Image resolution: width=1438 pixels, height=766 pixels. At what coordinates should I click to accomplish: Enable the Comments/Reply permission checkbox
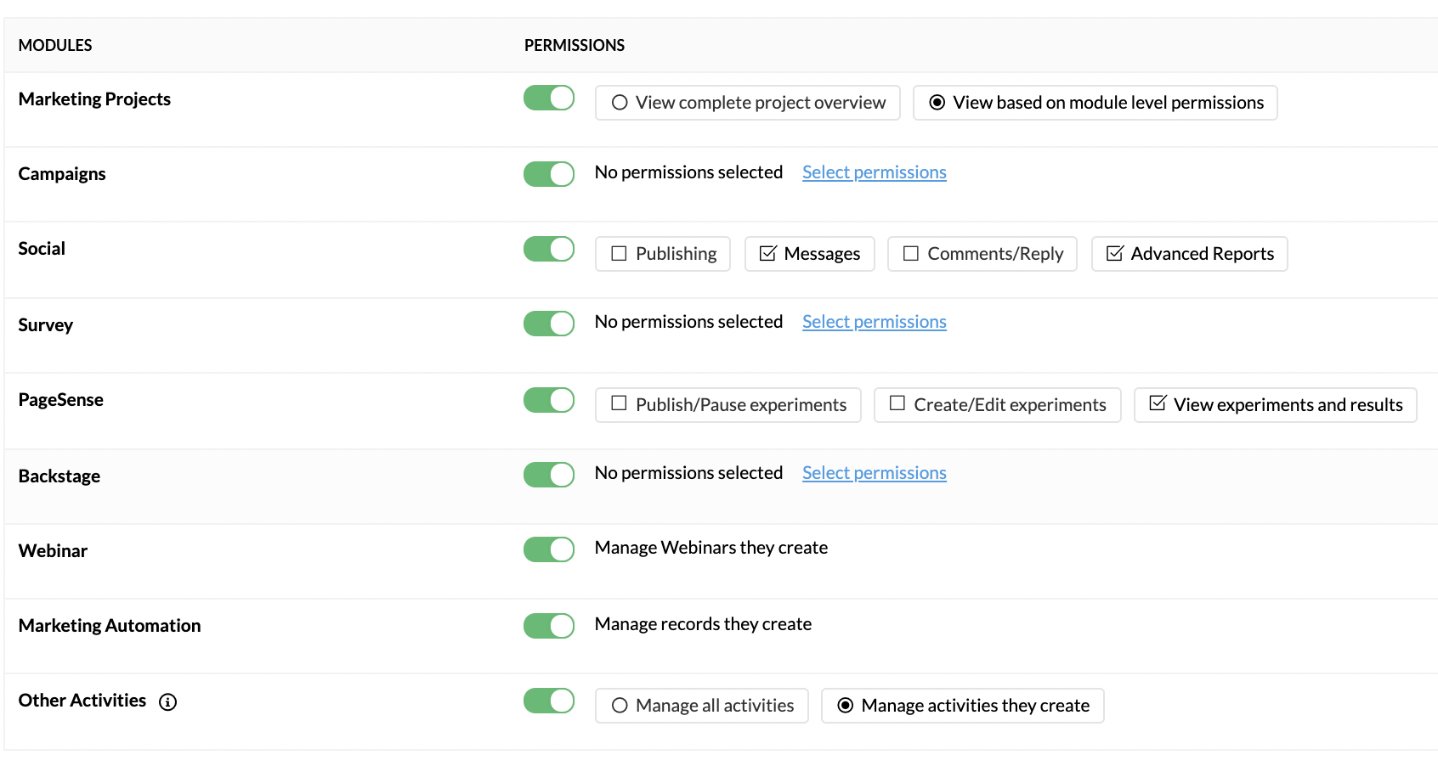click(x=982, y=254)
